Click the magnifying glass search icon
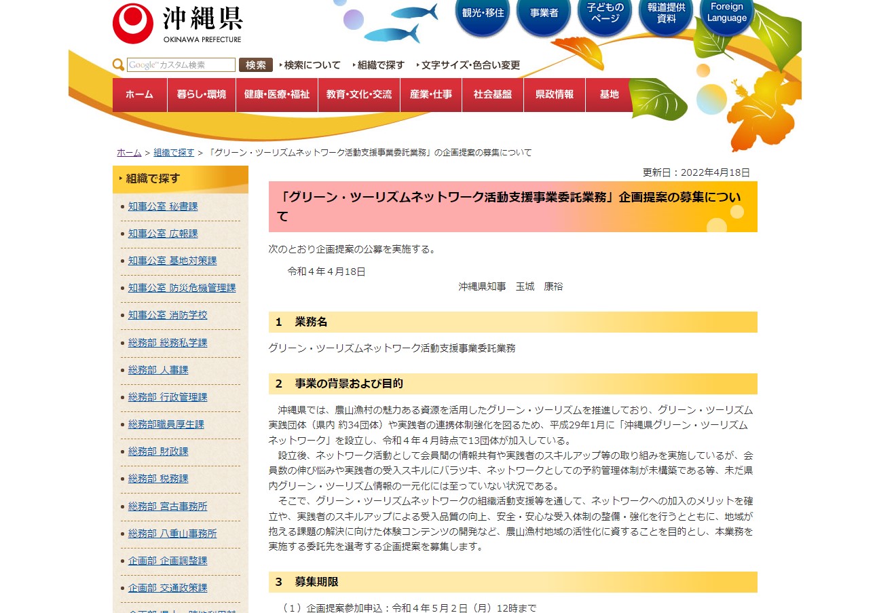 (117, 64)
